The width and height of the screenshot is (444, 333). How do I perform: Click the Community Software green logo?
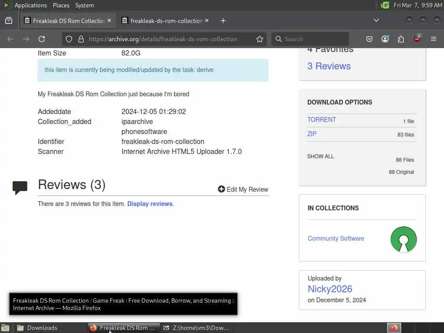404,239
